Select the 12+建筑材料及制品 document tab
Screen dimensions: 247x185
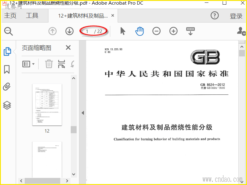(83, 16)
